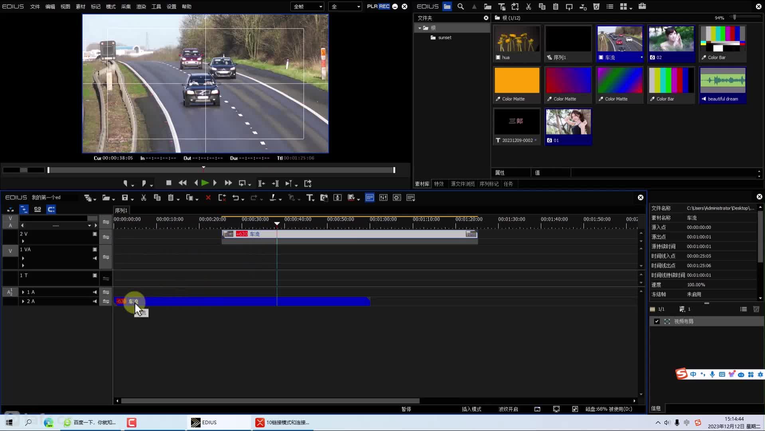765x431 pixels.
Task: Open the undo dropdown arrow
Action: coord(243,199)
